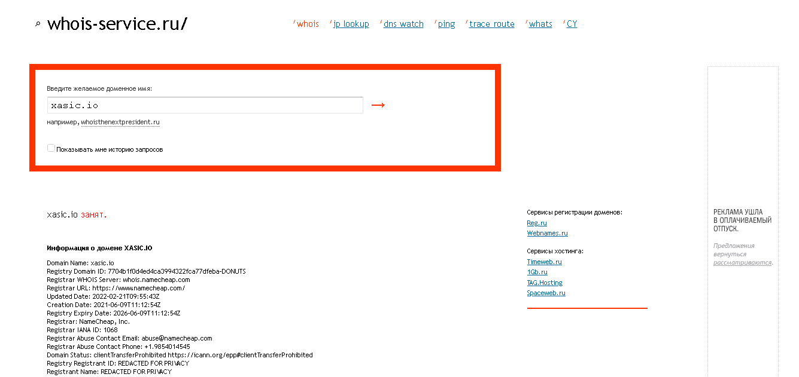Go to the ping tool

(x=446, y=24)
